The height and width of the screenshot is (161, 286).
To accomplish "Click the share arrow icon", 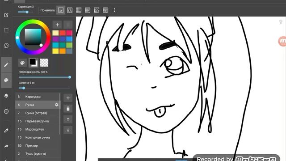I will tap(6, 146).
